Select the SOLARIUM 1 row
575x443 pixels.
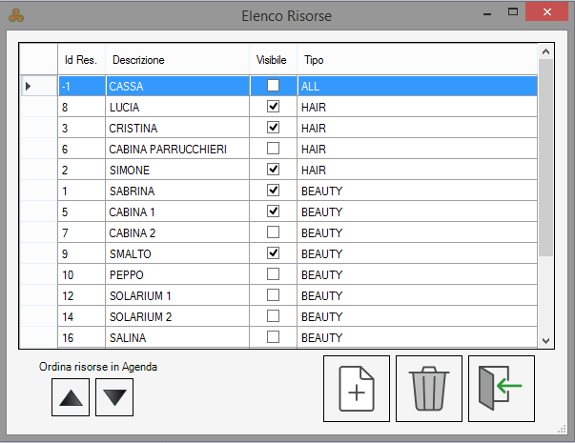coord(176,295)
